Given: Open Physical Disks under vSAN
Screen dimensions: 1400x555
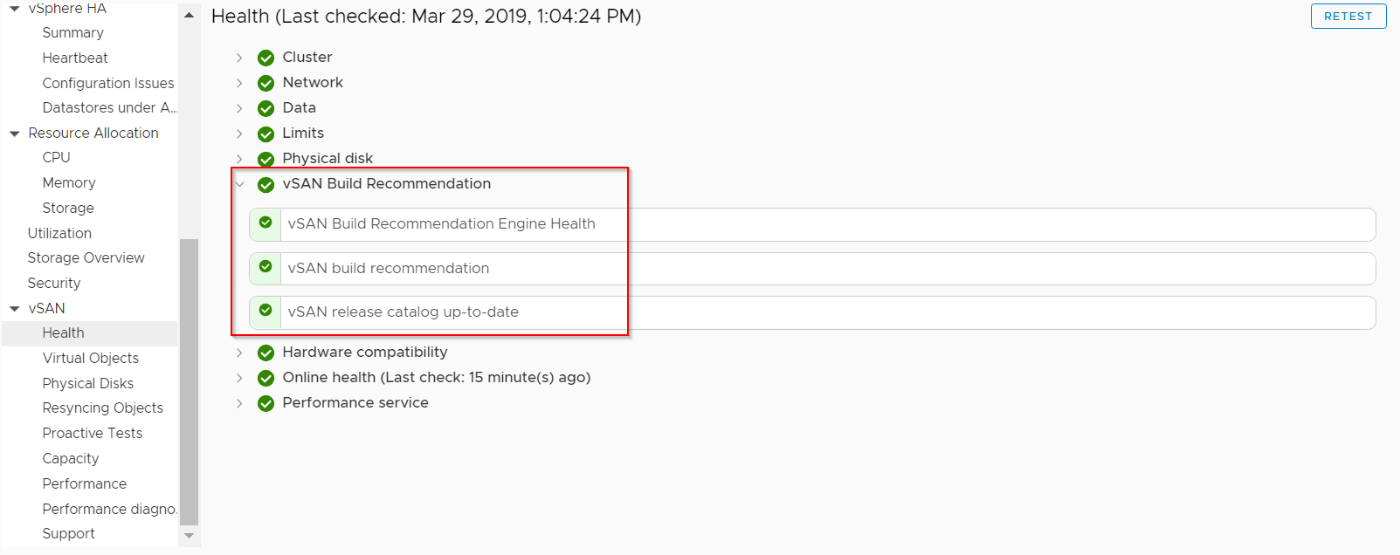Looking at the screenshot, I should (x=88, y=383).
